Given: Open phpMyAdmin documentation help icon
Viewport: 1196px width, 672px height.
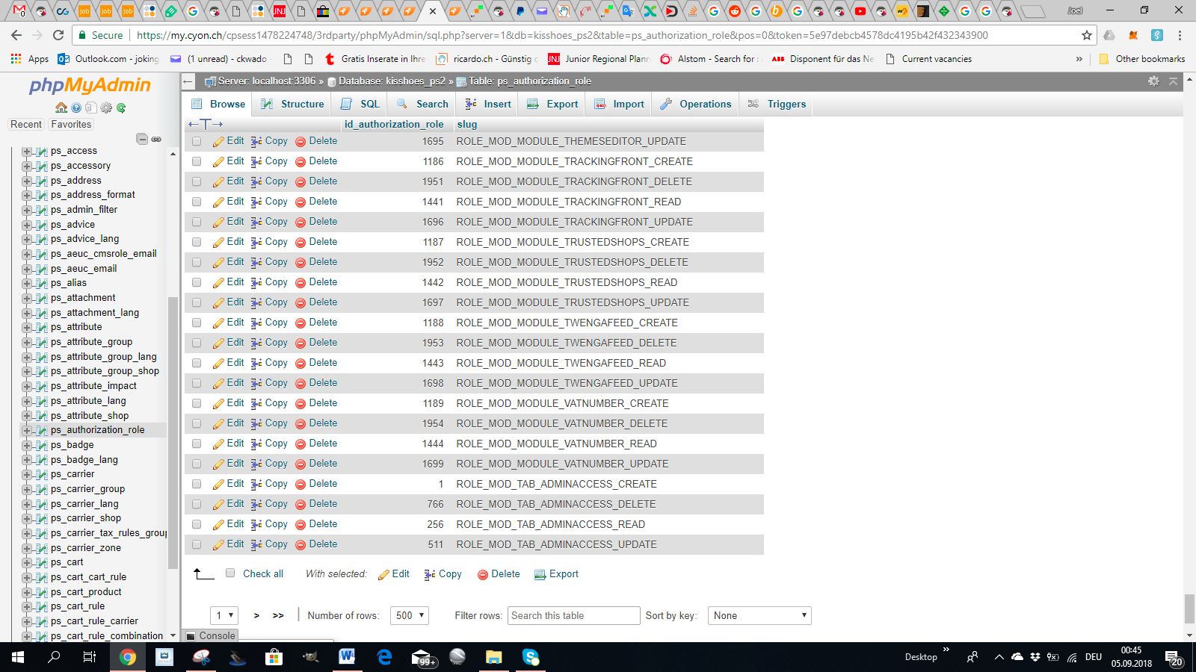Looking at the screenshot, I should [76, 108].
